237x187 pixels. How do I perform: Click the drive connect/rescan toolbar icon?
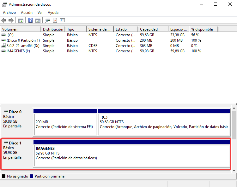(47, 20)
